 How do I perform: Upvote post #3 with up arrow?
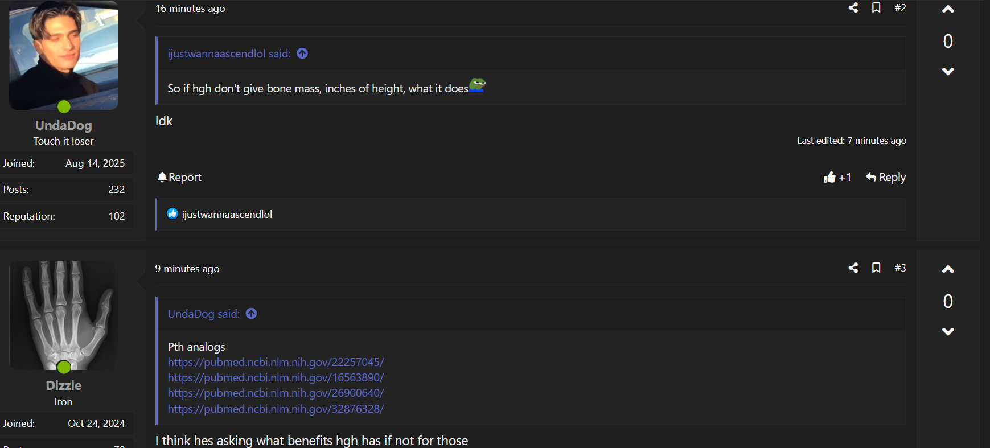click(x=948, y=269)
